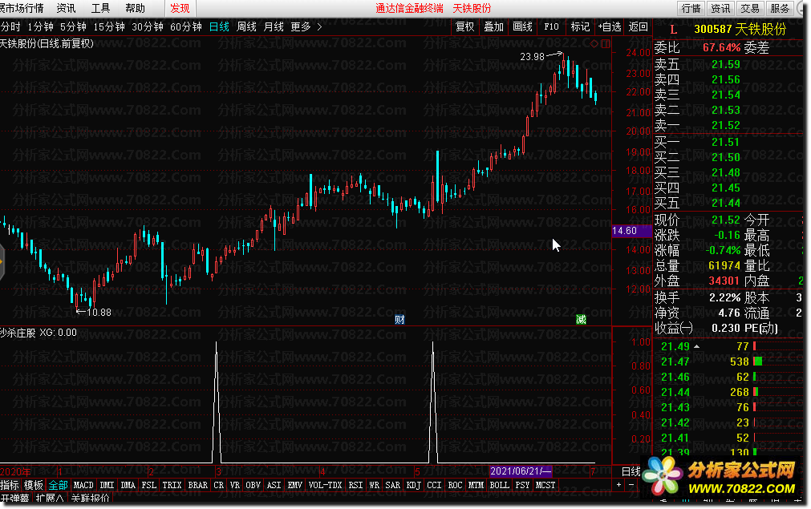Select the 5分钟 period
The image size is (811, 509).
pyautogui.click(x=73, y=27)
